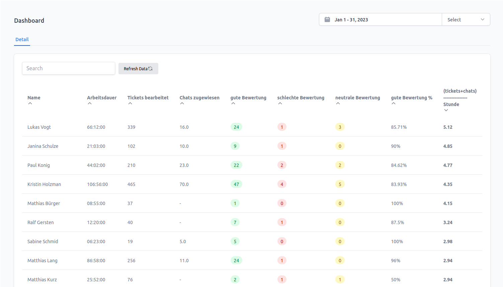
Task: Click green badge 24 in Lukas Vogt row
Action: (236, 127)
